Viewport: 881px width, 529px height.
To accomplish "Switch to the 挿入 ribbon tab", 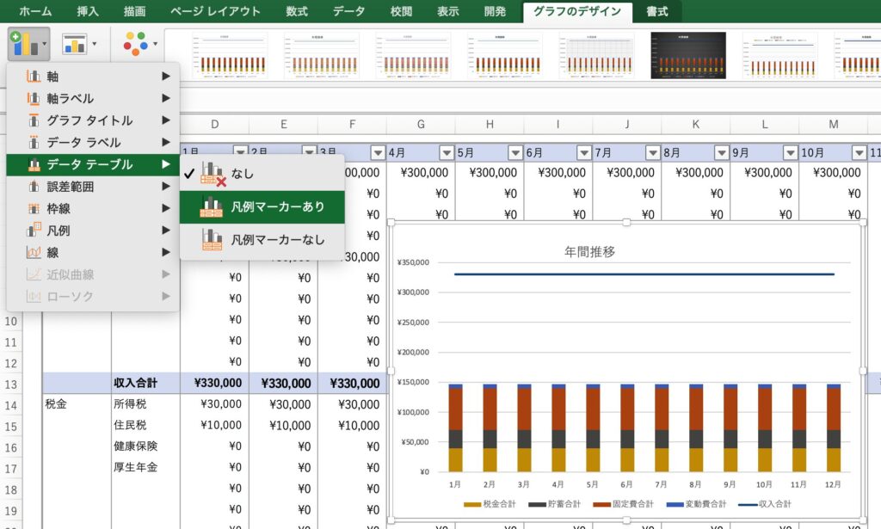I will (x=87, y=11).
